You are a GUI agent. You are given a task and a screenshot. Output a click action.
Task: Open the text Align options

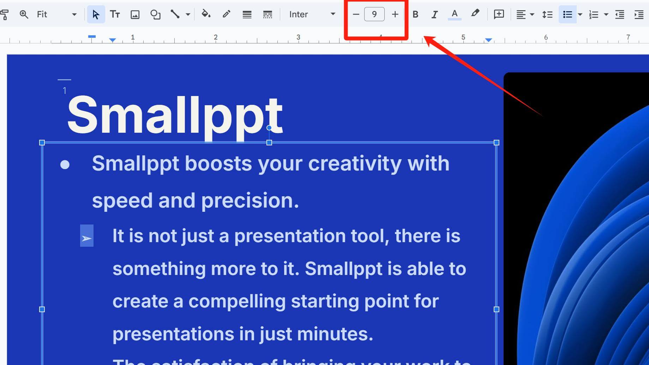point(521,14)
